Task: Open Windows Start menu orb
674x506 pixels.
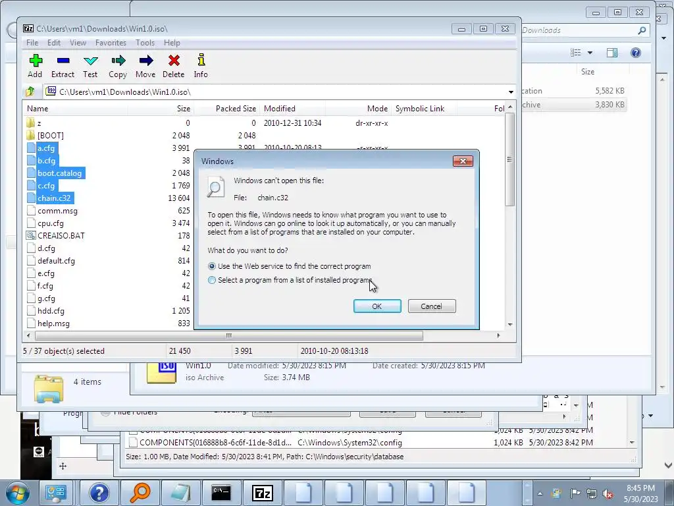Action: point(17,493)
